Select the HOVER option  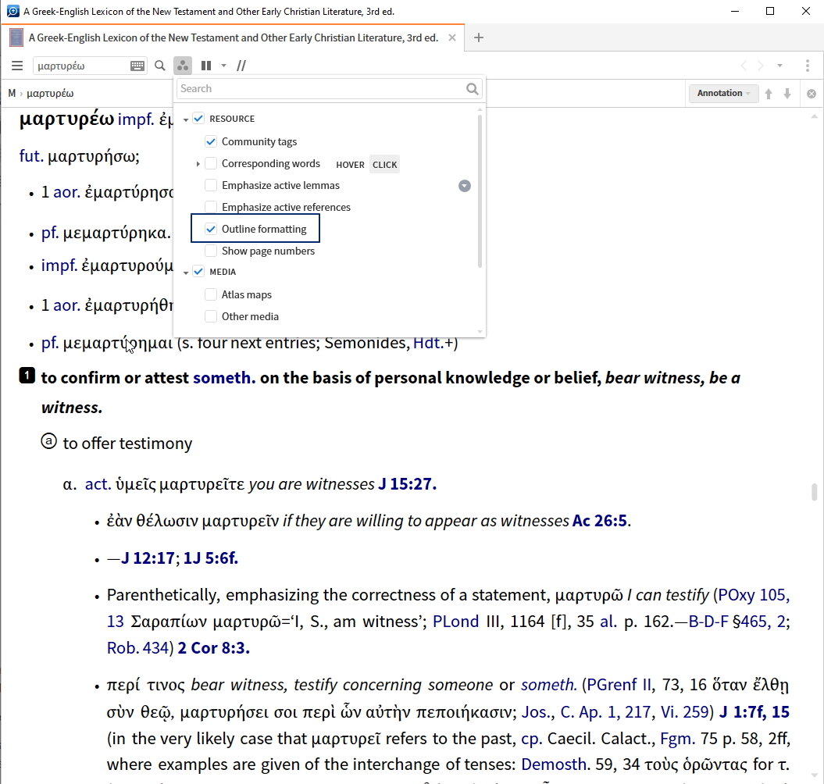click(x=350, y=165)
